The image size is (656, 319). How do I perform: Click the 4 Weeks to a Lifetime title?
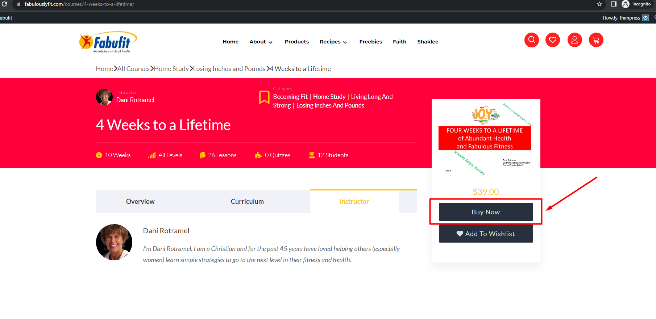[163, 125]
